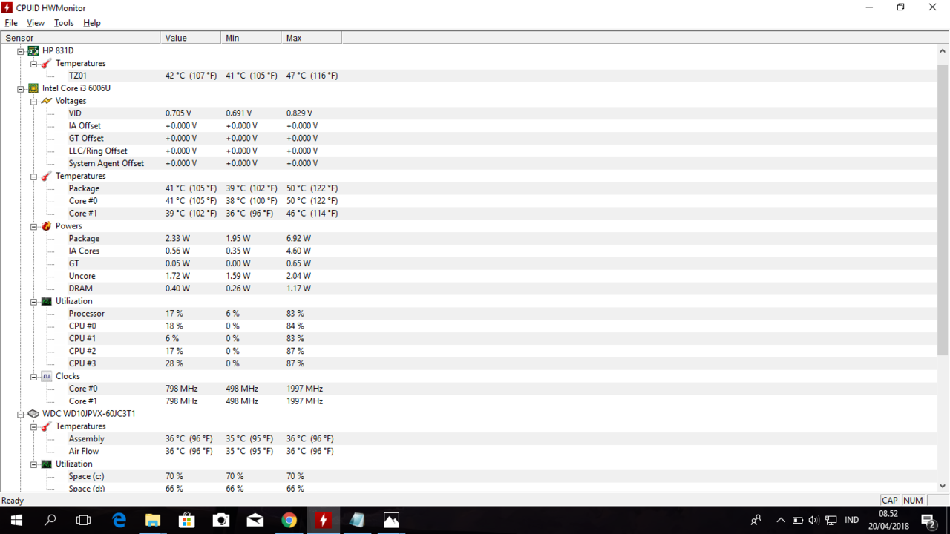Click the Intel Core i3 6006U CPU icon

click(x=33, y=88)
